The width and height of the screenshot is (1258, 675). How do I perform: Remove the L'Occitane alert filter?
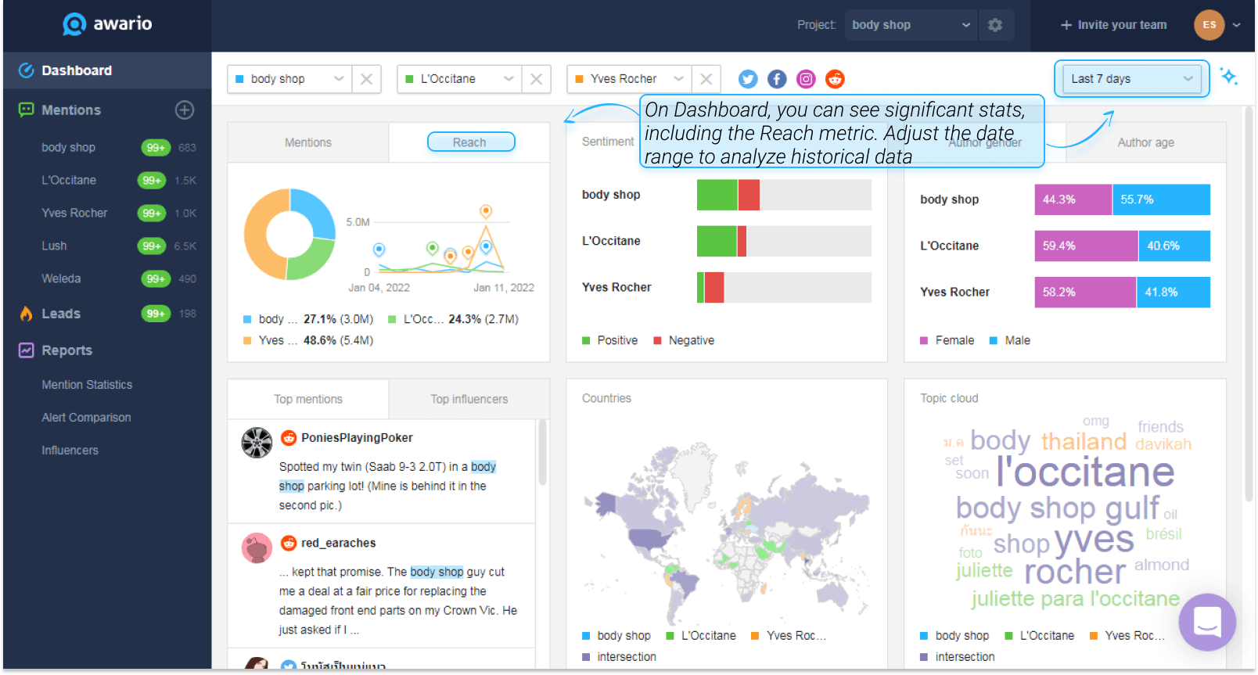(x=537, y=79)
